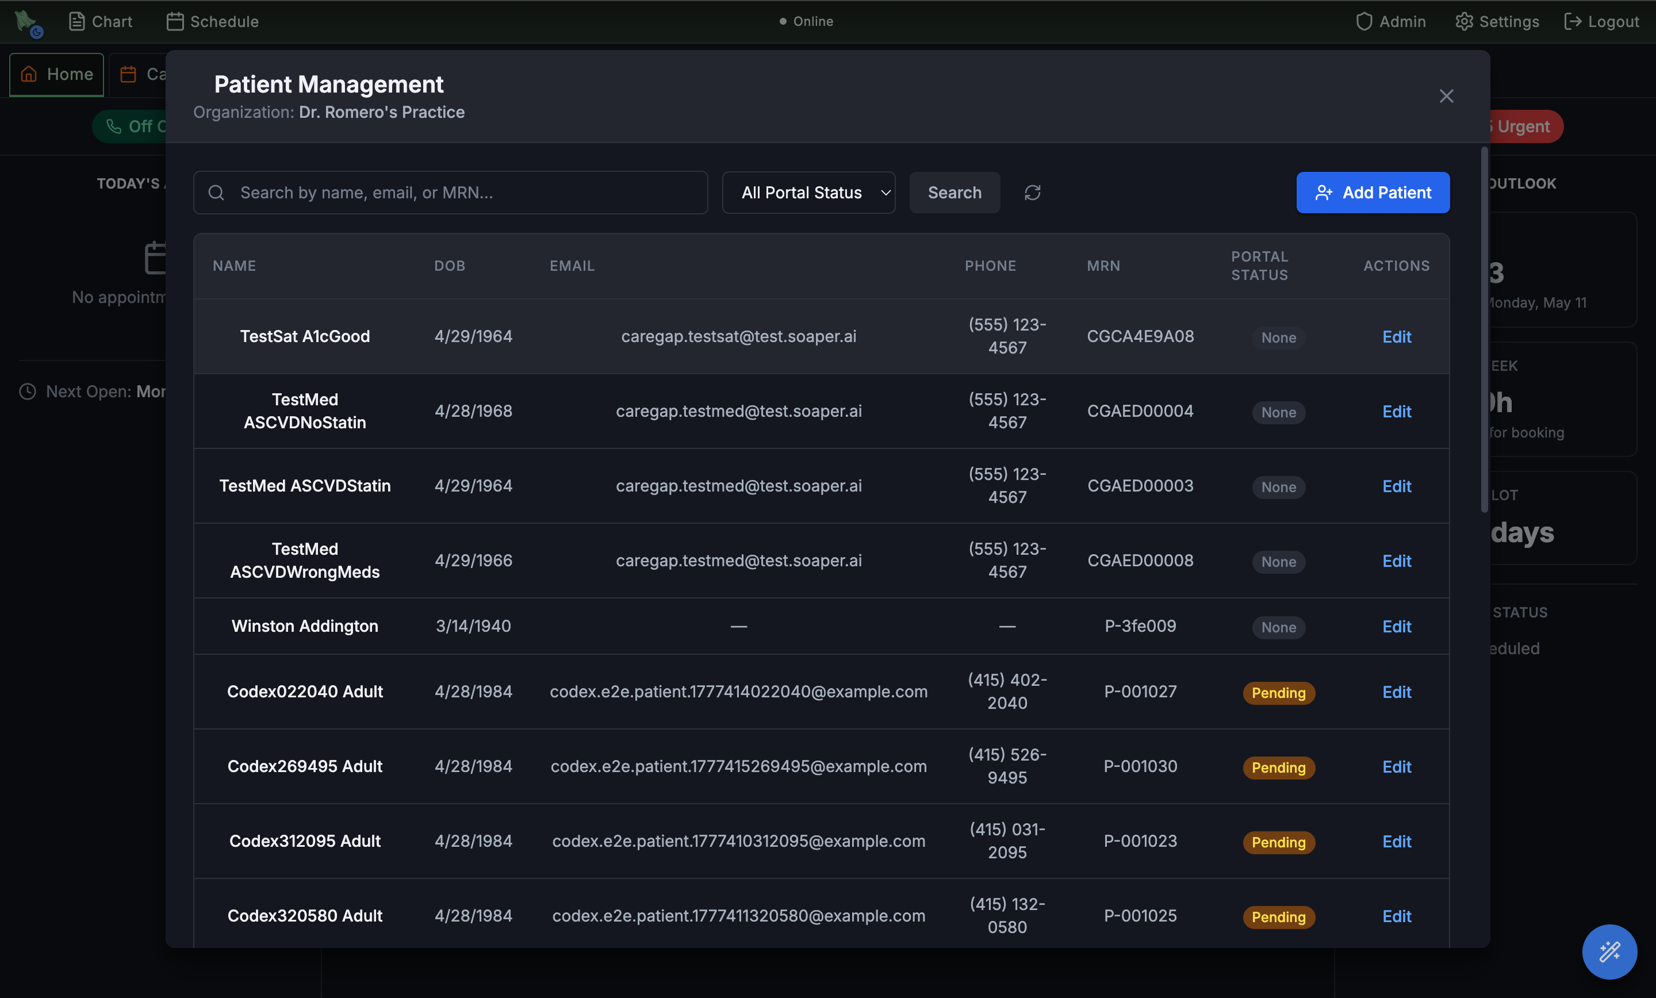This screenshot has height=998, width=1656.
Task: Edit the TestMed ASCVDNoStatin patient
Action: [1397, 411]
